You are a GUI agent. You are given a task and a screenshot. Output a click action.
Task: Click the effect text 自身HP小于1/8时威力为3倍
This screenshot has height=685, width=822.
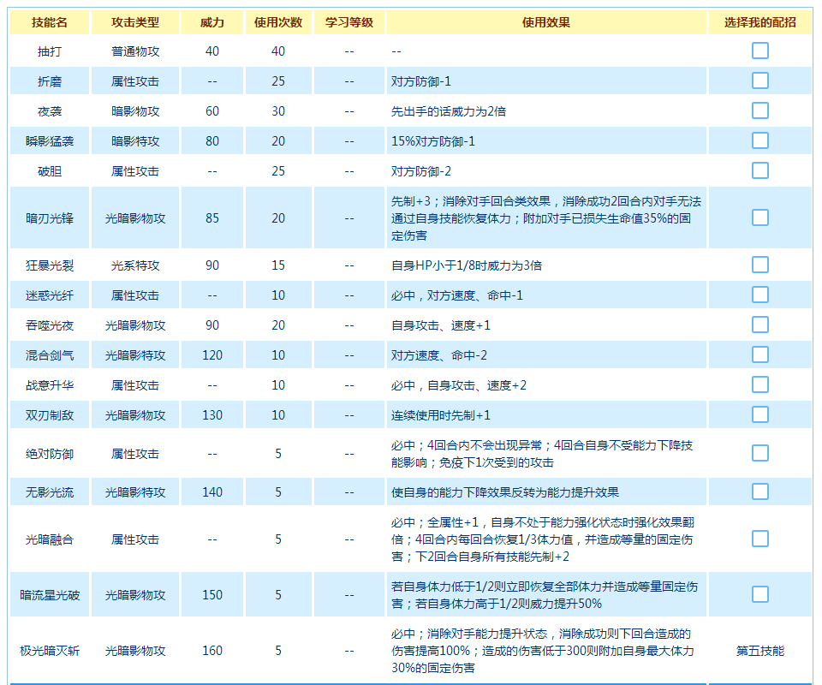pos(467,265)
